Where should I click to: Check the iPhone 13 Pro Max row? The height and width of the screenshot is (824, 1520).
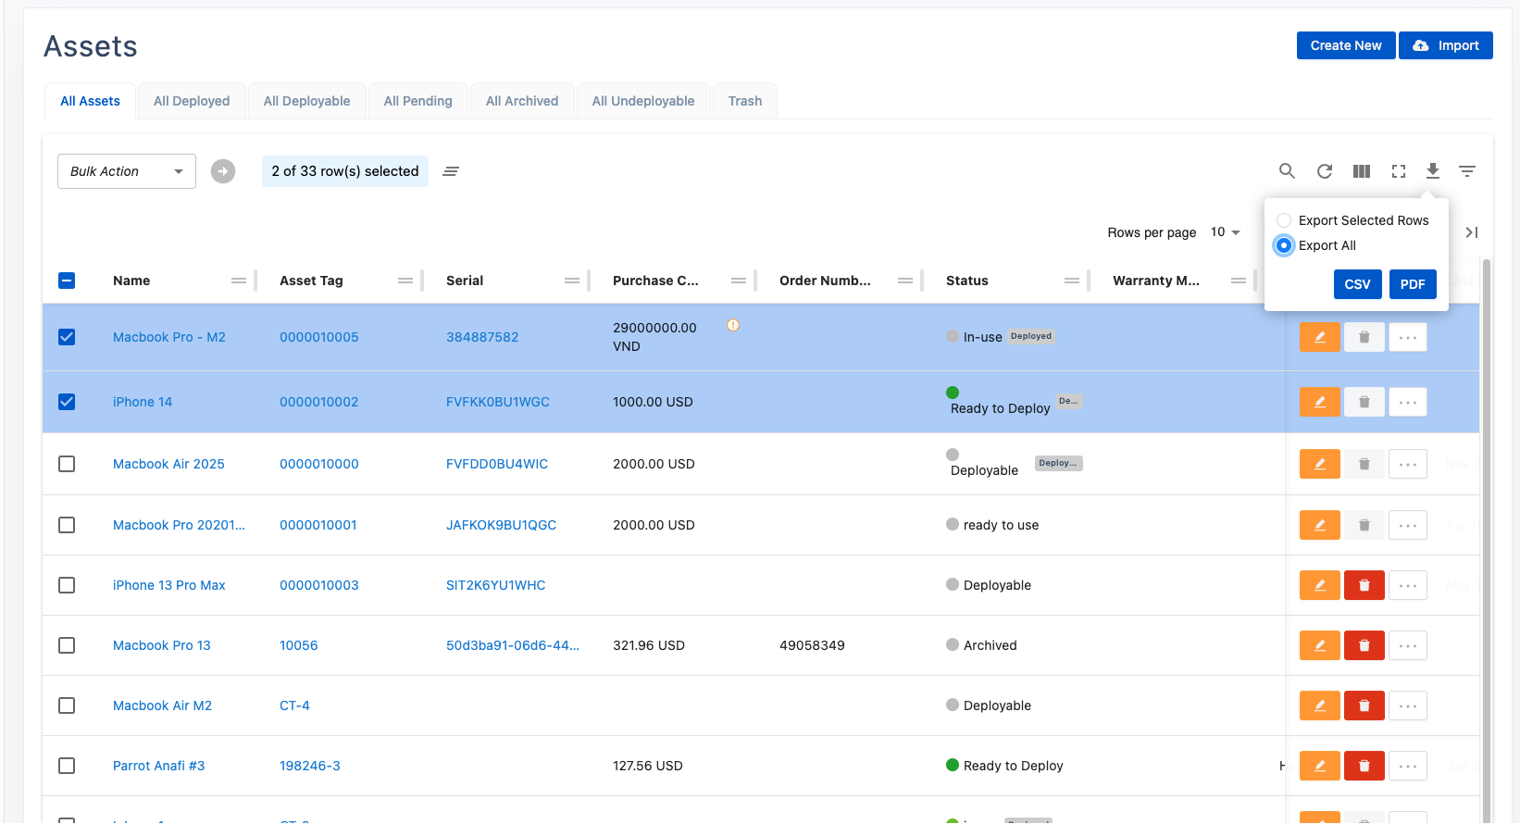(67, 585)
